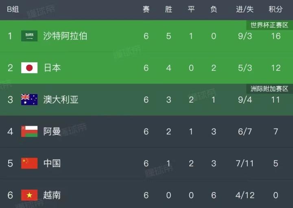Screen dimensions: 293x208
Task: Click the 世界杯正赛区 zone label
Action: tap(269, 25)
